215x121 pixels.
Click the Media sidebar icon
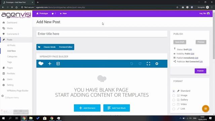coord(4,28)
